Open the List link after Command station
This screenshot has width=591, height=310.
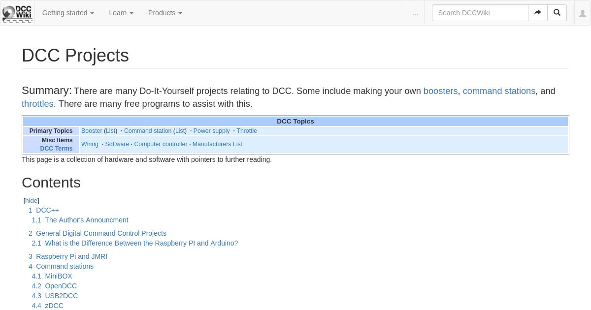[x=180, y=131]
